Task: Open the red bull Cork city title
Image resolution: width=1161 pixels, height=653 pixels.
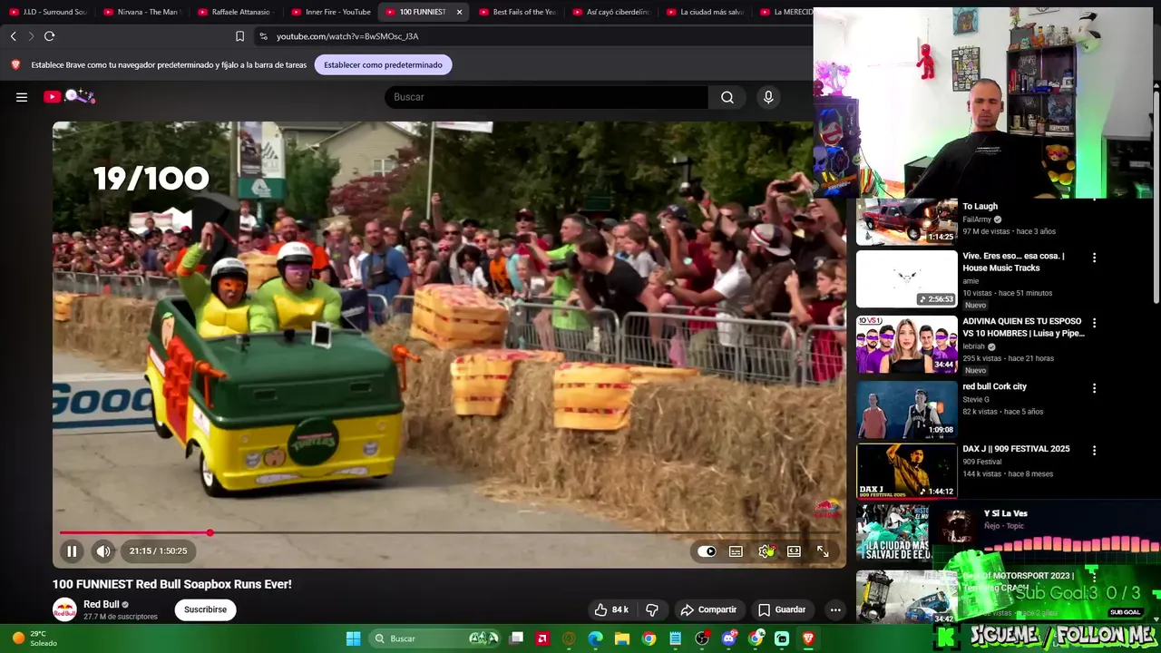Action: pos(994,386)
